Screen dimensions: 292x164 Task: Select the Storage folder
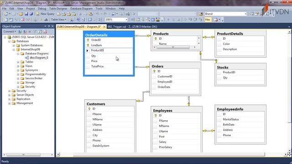[30, 82]
